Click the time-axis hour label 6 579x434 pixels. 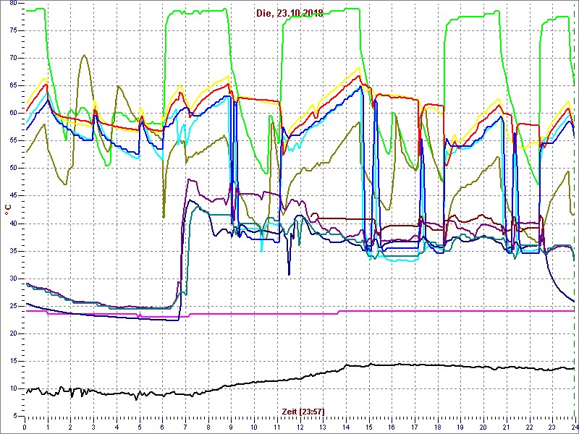coord(162,426)
